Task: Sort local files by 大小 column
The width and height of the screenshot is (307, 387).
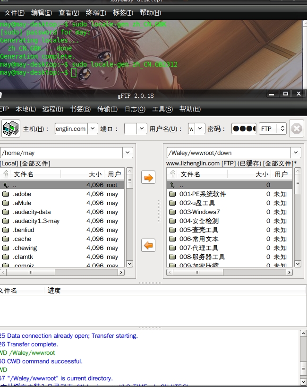Action: tap(83, 174)
